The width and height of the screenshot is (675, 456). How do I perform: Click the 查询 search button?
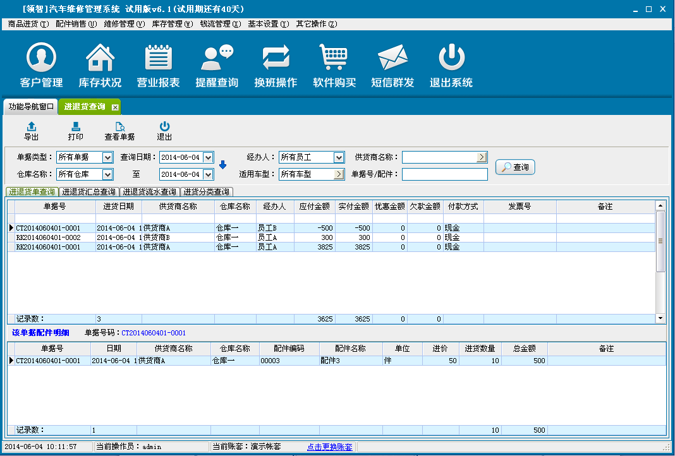(515, 167)
